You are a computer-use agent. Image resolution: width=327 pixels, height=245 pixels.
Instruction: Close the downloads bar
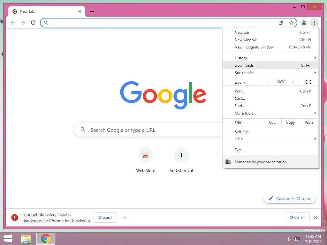315,217
